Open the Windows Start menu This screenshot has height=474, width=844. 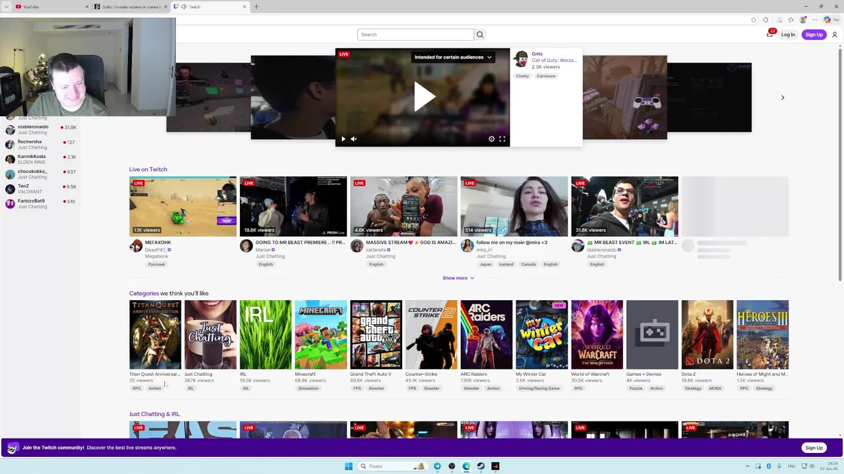(x=348, y=466)
